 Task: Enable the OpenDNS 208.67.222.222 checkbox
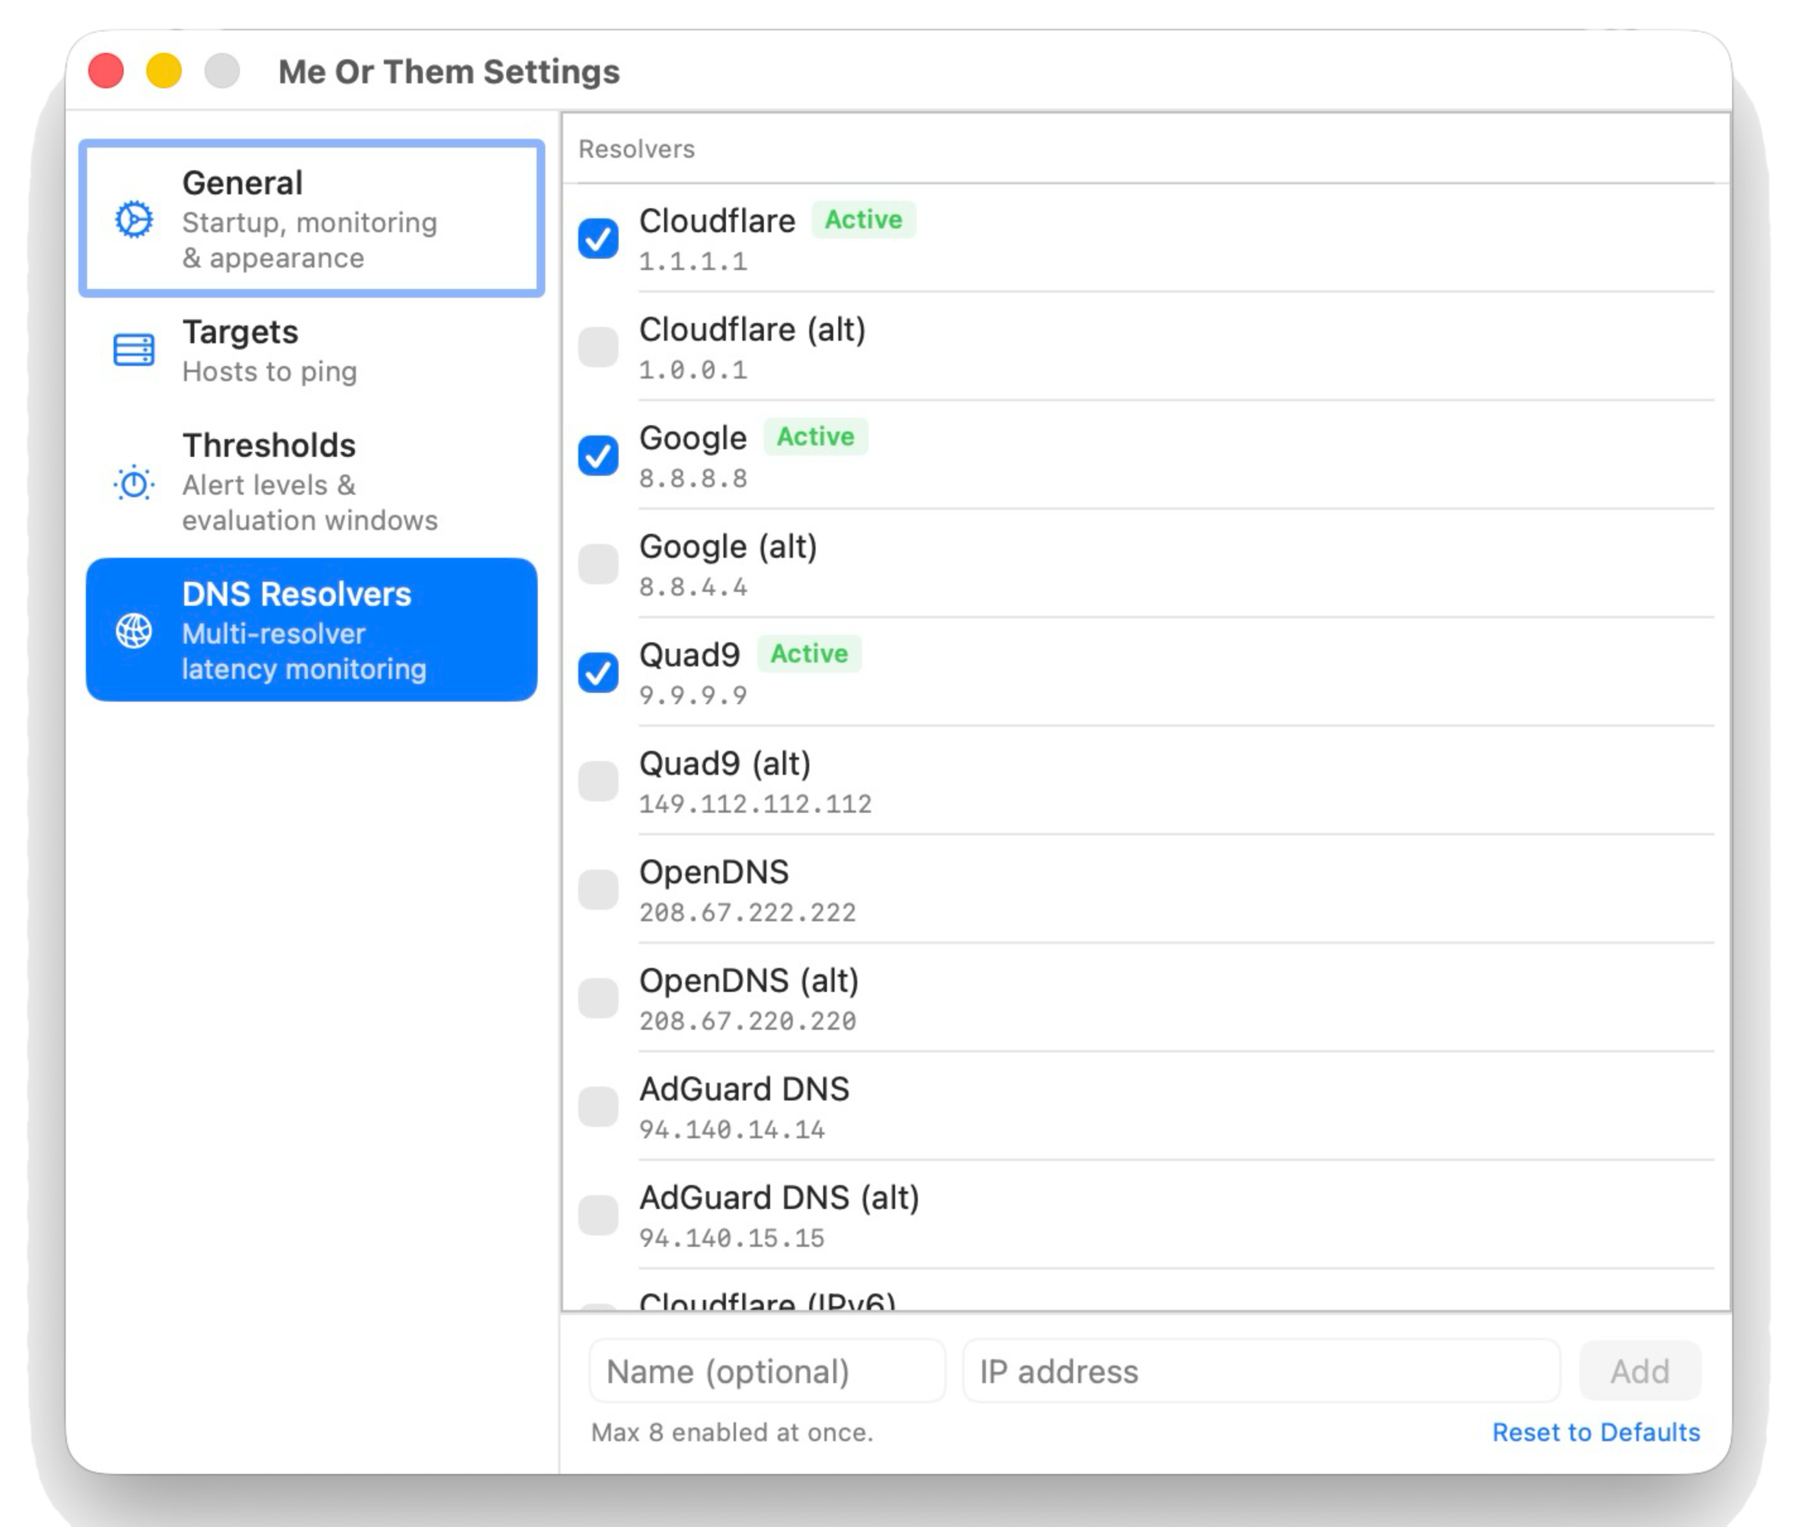[598, 890]
